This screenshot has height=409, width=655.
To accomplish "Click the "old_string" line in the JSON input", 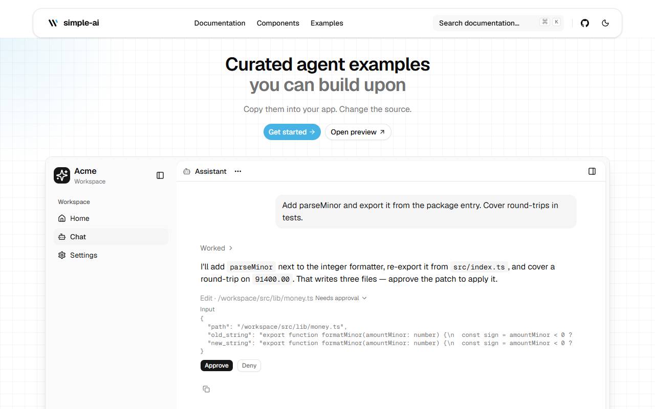I will click(390, 335).
